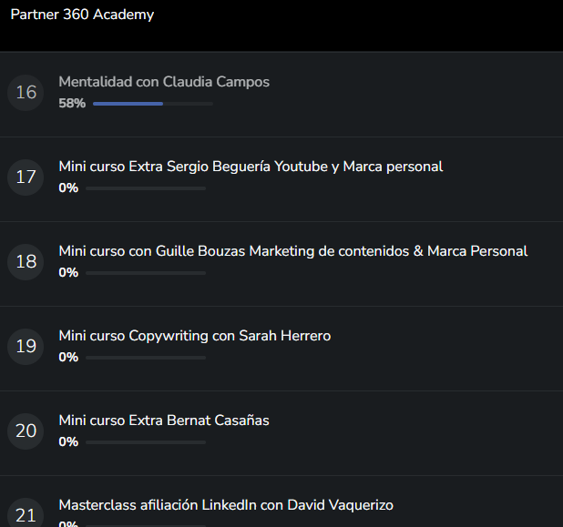Open Guille Bouzas Marketing de contenidos course
Viewport: 563px width, 527px height.
(x=292, y=251)
